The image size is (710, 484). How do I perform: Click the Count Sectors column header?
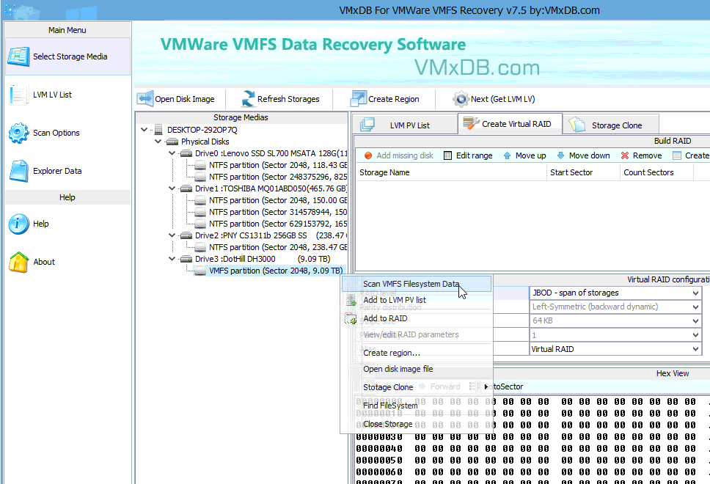pyautogui.click(x=656, y=172)
